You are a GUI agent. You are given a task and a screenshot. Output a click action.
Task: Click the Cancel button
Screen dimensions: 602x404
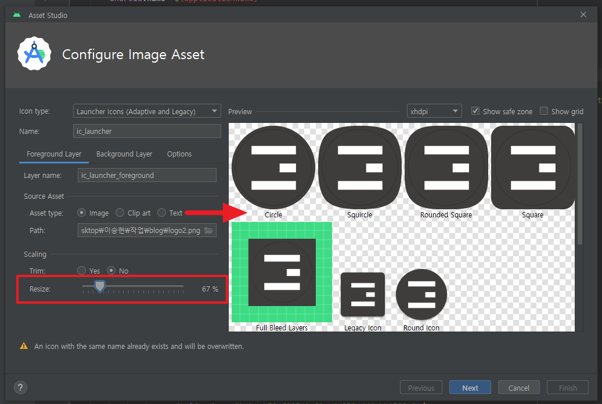click(x=518, y=388)
